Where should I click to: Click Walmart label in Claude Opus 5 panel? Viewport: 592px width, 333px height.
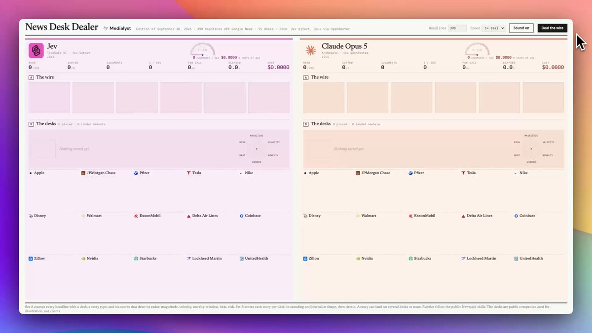[x=369, y=216]
